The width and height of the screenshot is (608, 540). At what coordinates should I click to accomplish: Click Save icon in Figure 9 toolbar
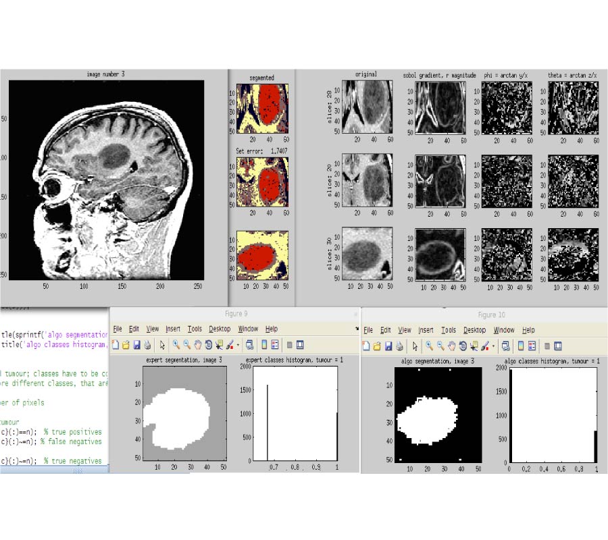136,345
